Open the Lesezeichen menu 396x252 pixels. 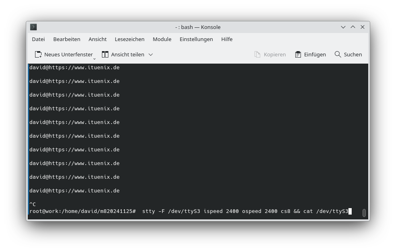(129, 39)
